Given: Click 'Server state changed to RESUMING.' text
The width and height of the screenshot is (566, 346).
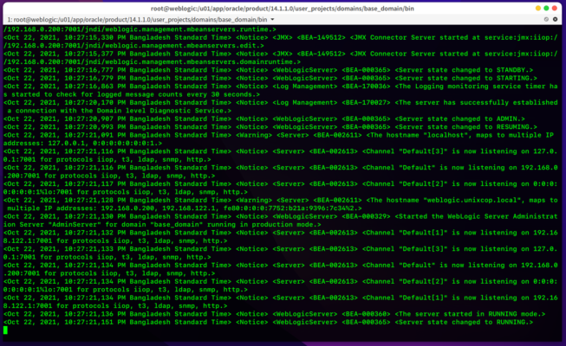Looking at the screenshot, I should pos(466,127).
